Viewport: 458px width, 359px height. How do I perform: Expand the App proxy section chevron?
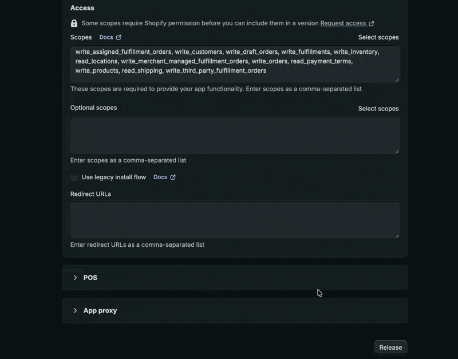pyautogui.click(x=76, y=310)
